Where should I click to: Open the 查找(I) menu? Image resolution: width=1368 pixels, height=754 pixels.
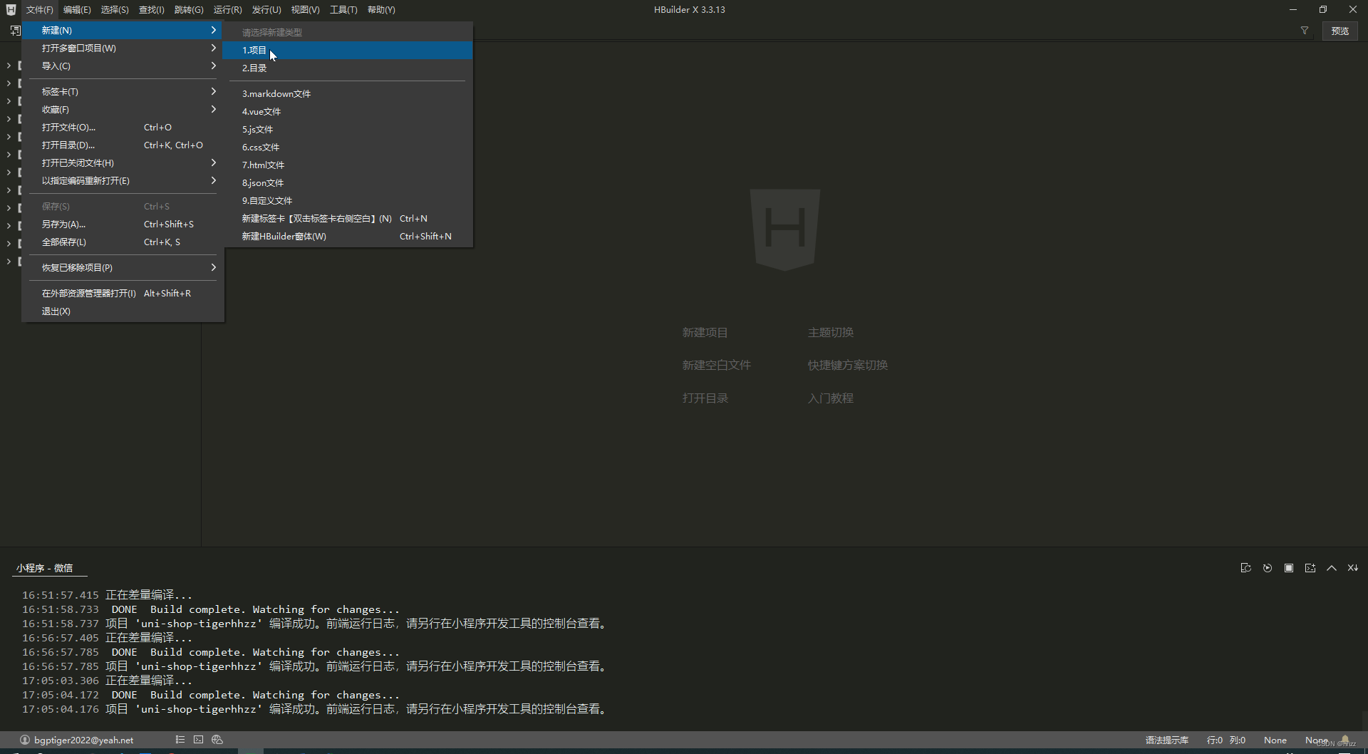pyautogui.click(x=151, y=9)
